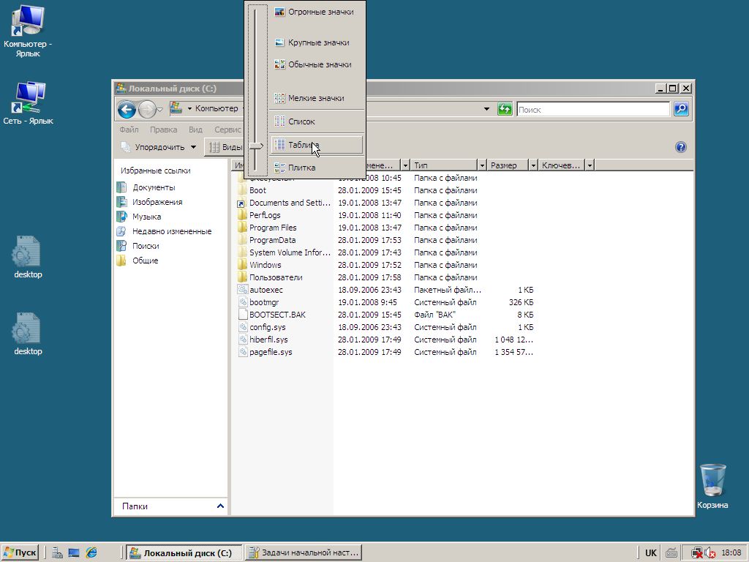Open Документы favorite link

point(154,187)
